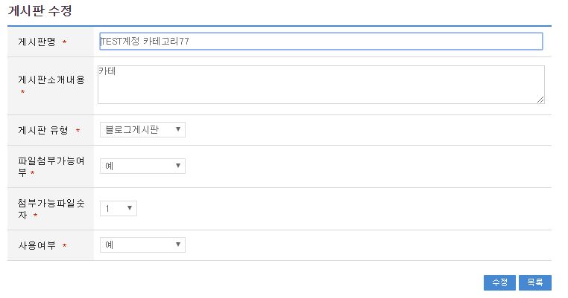Click the 첨부가능파일숫자 label
The width and height of the screenshot is (568, 298).
[51, 203]
